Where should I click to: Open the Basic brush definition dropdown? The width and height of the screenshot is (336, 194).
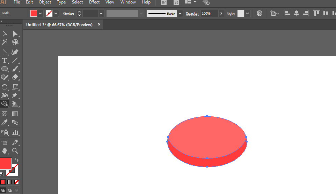[x=180, y=14]
